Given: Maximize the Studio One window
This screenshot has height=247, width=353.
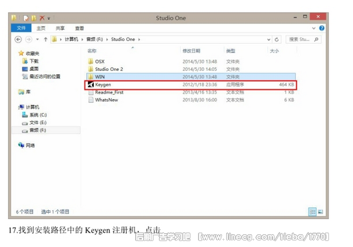Looking at the screenshot, I should pyautogui.click(x=305, y=17).
